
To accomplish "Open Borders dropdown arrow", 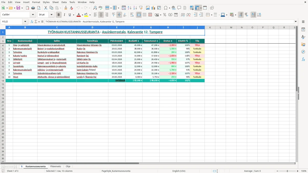I will 211,15.
